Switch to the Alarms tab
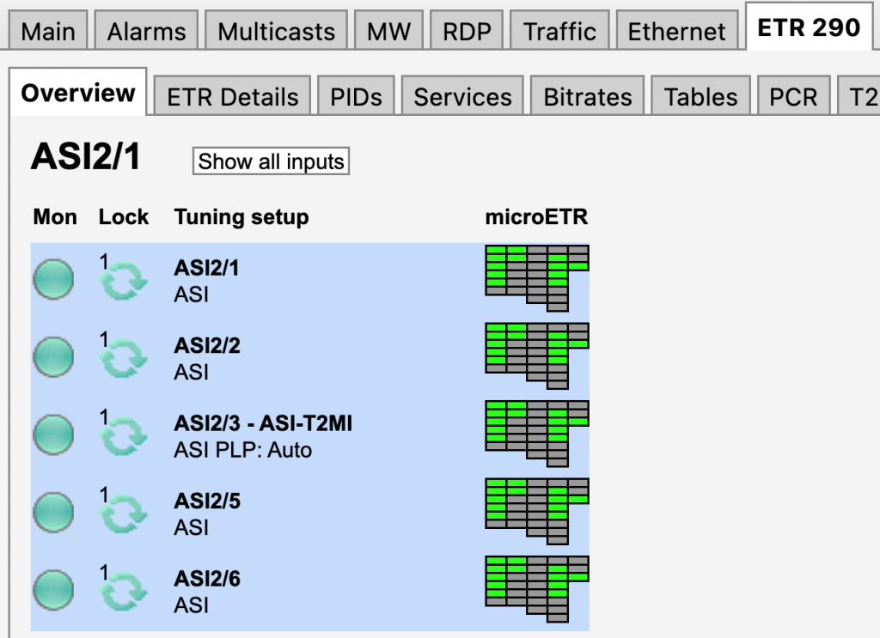Image resolution: width=880 pixels, height=638 pixels. pyautogui.click(x=147, y=32)
